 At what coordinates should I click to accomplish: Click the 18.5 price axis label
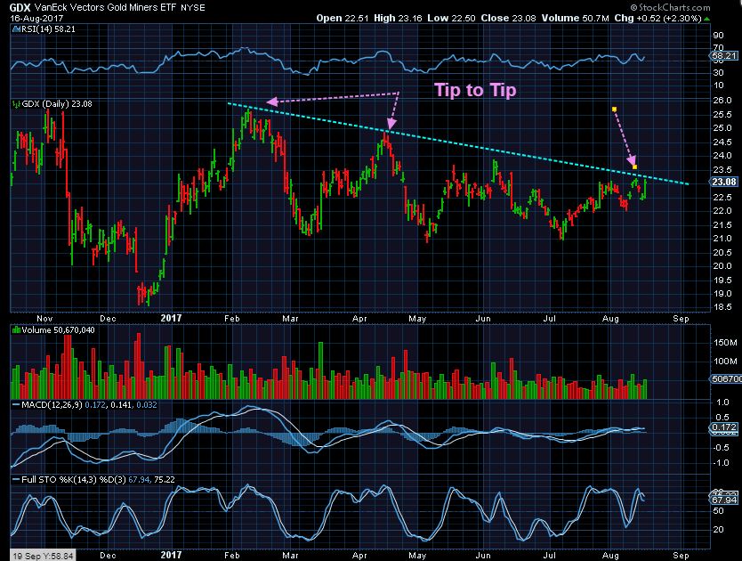pyautogui.click(x=722, y=307)
